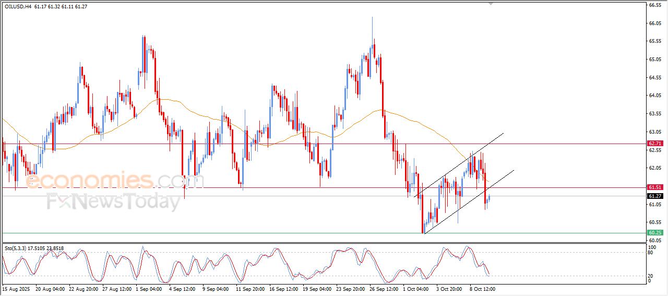Select the green 60.25 support price tag

click(655, 233)
